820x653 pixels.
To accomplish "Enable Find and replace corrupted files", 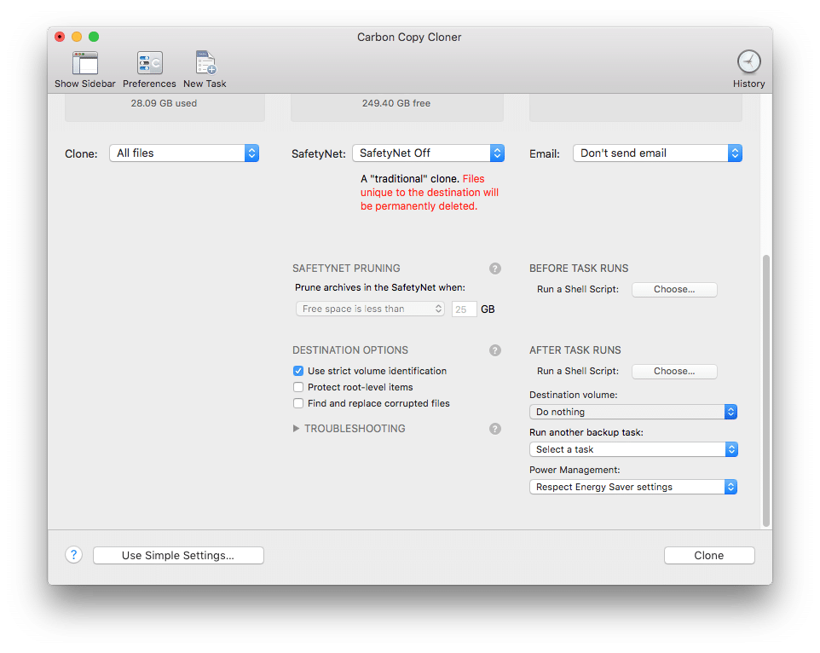I will (298, 403).
